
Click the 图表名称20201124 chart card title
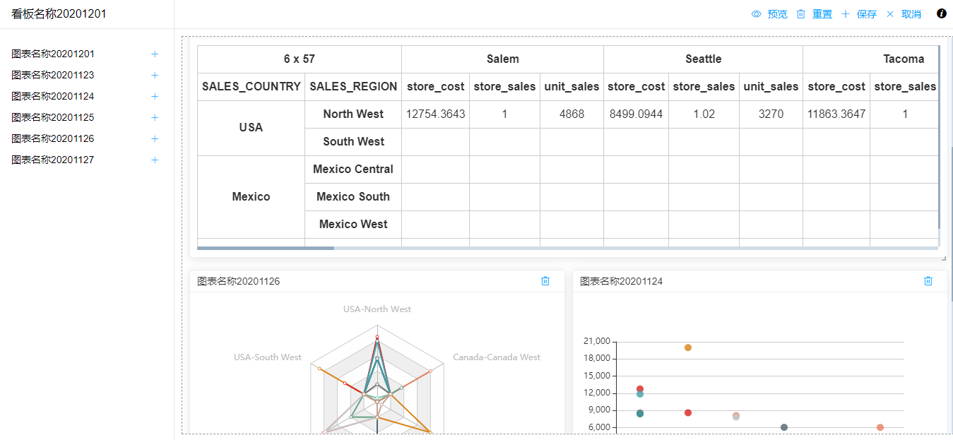click(x=622, y=281)
